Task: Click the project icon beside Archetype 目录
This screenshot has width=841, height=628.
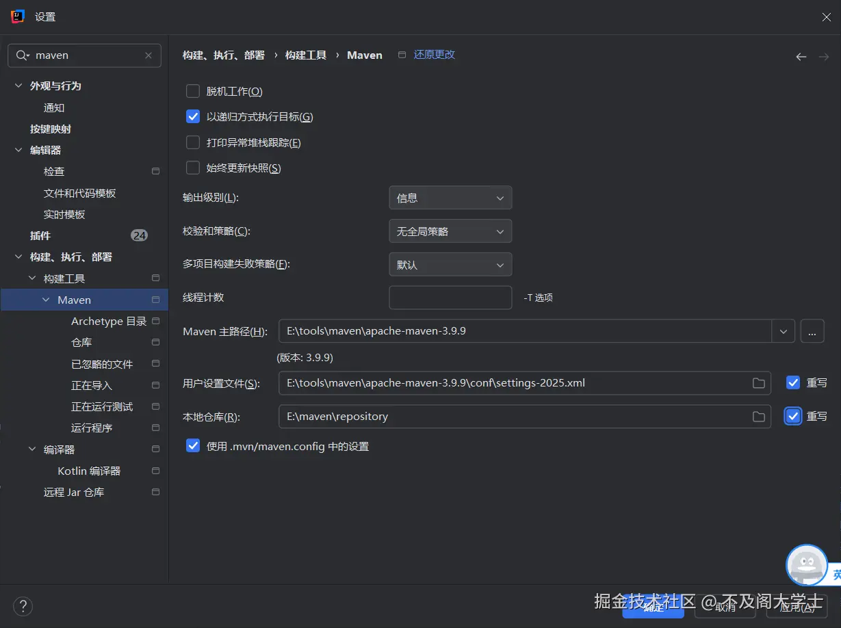Action: click(x=155, y=322)
